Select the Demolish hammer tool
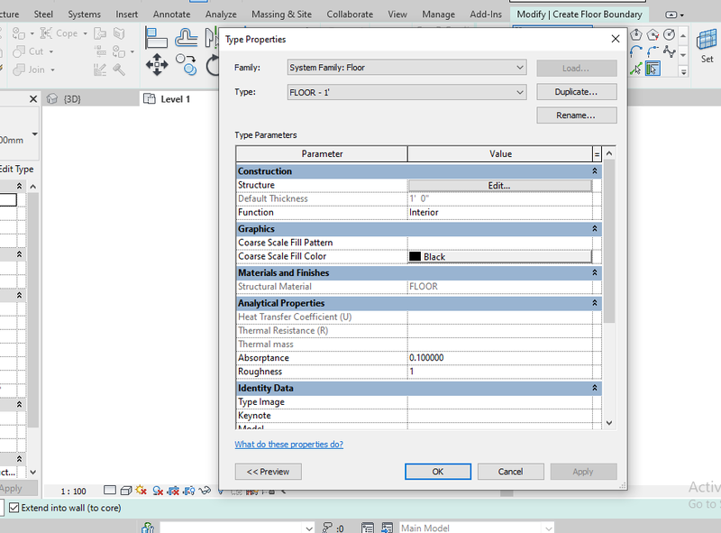The width and height of the screenshot is (721, 533). (x=120, y=69)
